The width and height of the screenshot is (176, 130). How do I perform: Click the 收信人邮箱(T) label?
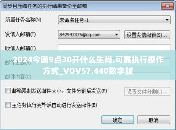coord(20,48)
